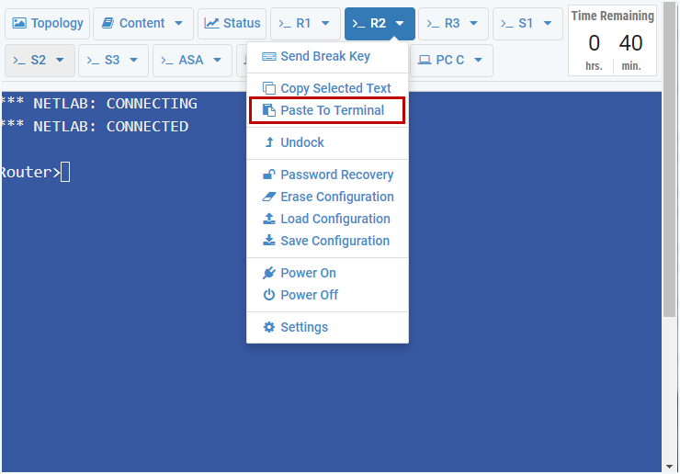Screen dimensions: 680x474
Task: Click the Send Break Key keyboard icon
Action: (x=268, y=56)
